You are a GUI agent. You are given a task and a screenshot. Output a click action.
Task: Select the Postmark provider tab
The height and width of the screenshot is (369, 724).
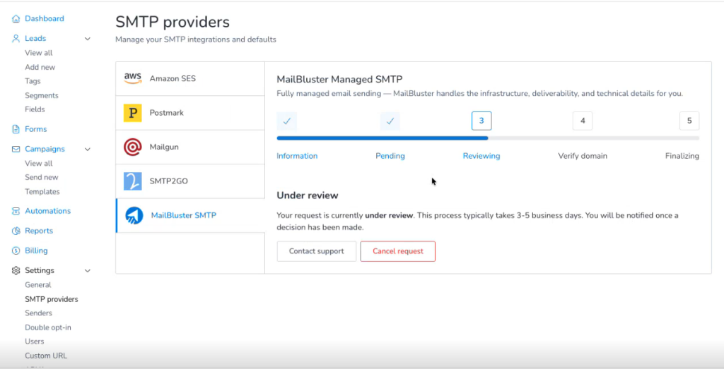[190, 113]
